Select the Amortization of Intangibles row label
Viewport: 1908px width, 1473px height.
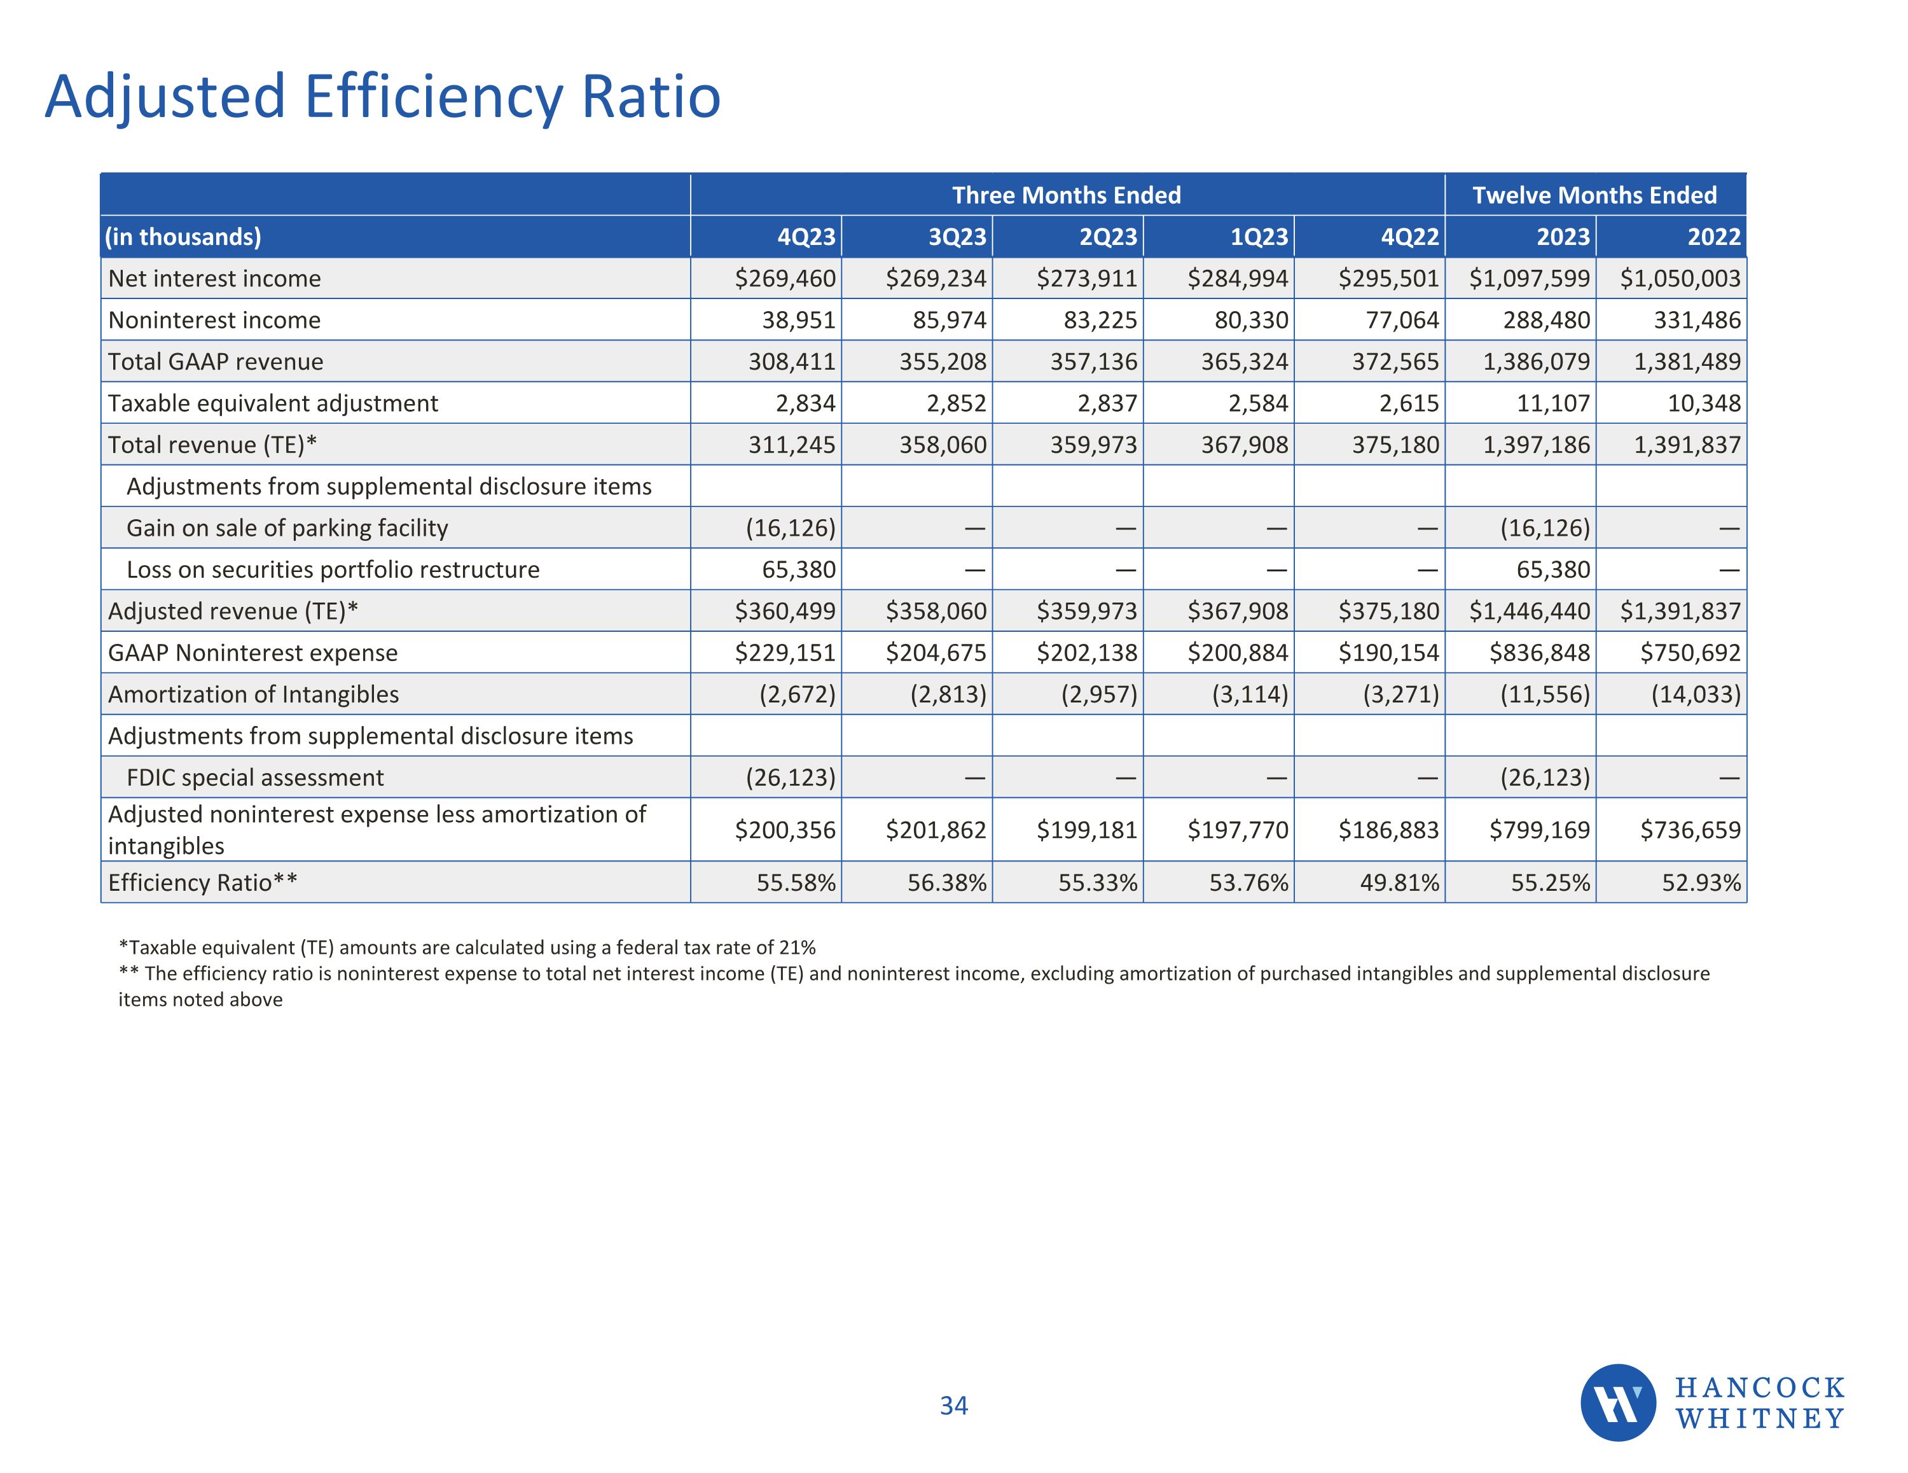point(253,695)
